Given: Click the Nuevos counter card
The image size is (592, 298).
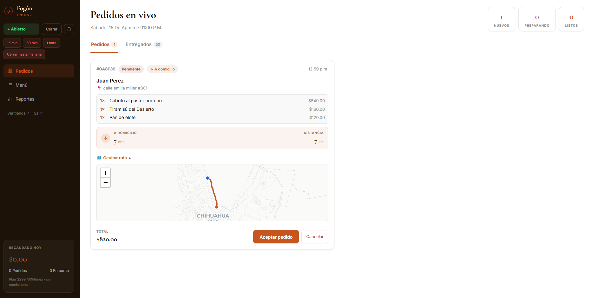Looking at the screenshot, I should pos(501,19).
